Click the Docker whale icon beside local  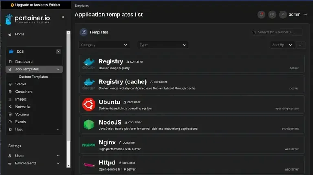(11, 51)
